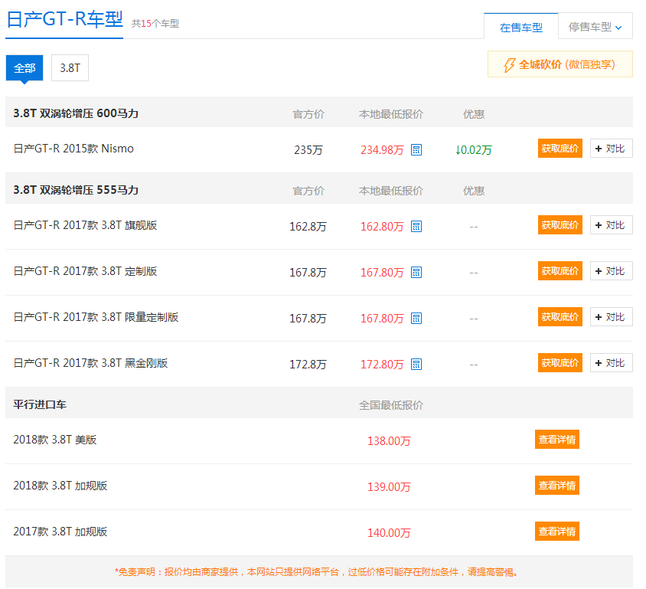Open 2018款 3.8T 美版 link
Viewport: 646px width, 589px height.
[55, 440]
